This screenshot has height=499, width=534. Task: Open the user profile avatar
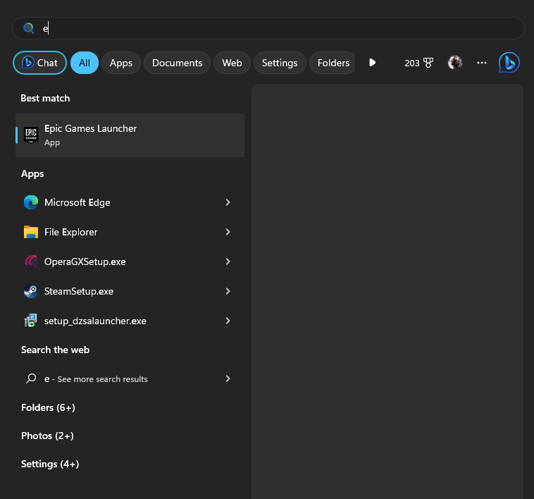(x=454, y=63)
